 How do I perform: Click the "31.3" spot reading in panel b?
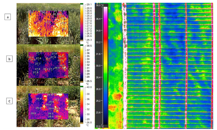point(33,60)
